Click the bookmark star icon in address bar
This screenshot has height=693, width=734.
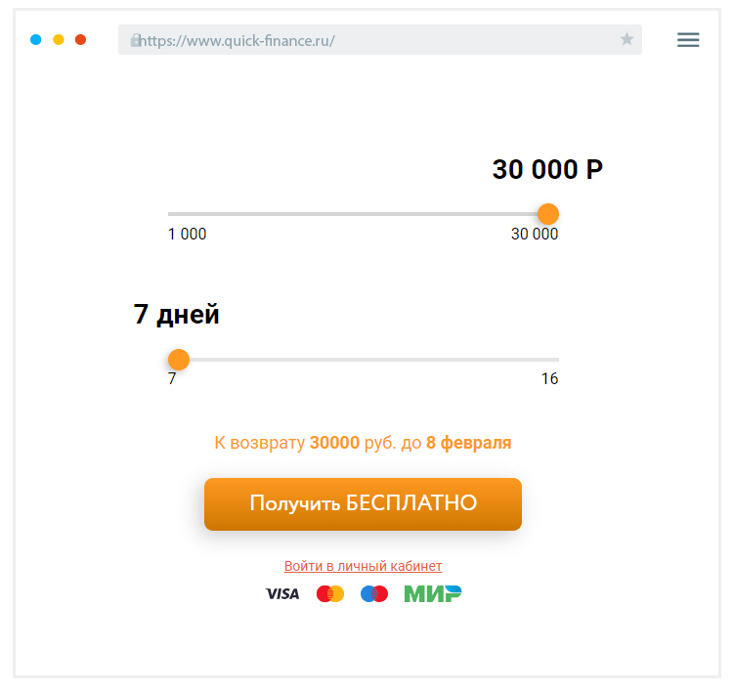tap(626, 39)
